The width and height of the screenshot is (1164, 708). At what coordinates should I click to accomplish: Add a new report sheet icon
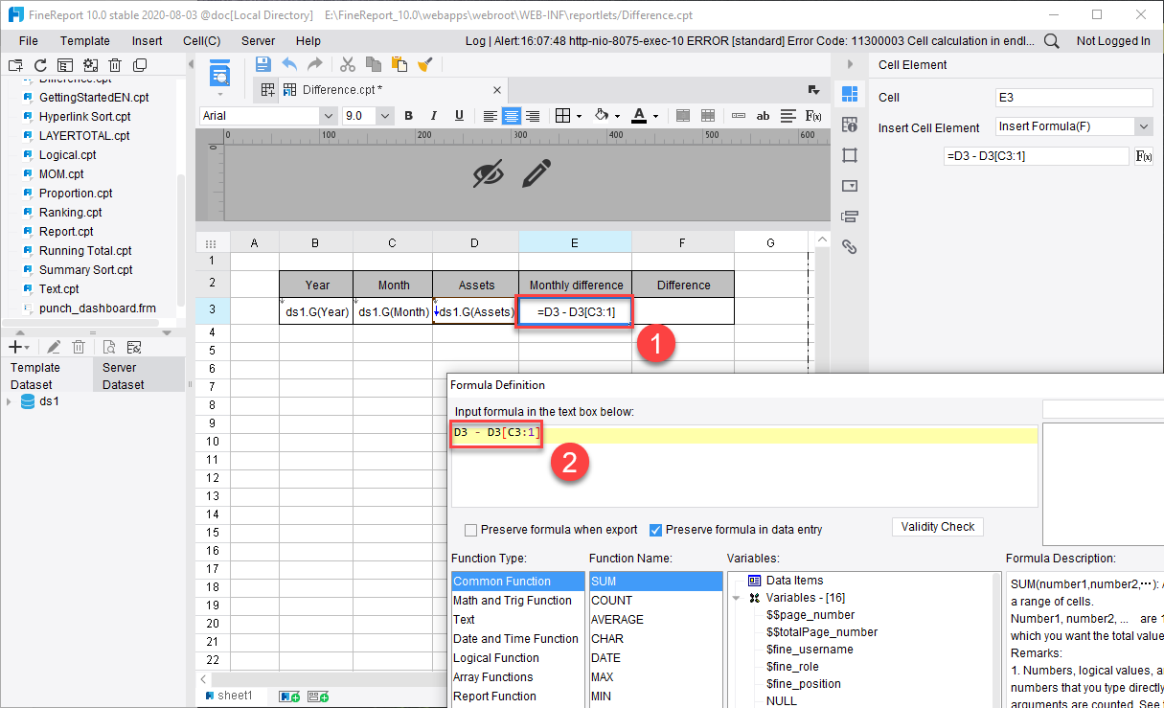289,697
